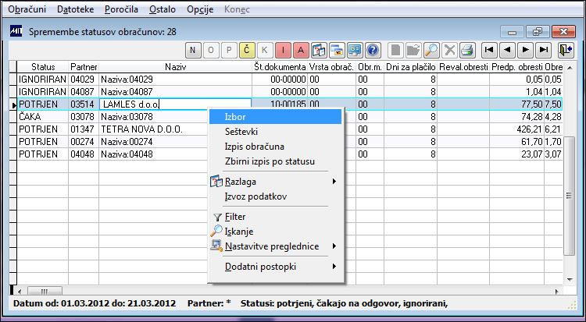This screenshot has width=586, height=322.
Task: Click the Predp. obresti column header
Action: (x=516, y=67)
